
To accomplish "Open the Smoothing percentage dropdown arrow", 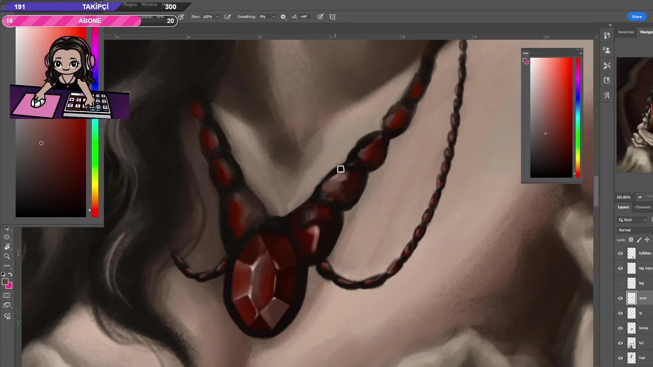I will coord(273,17).
